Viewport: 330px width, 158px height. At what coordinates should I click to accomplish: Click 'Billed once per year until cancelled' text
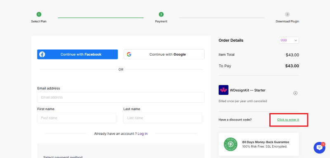point(243,101)
